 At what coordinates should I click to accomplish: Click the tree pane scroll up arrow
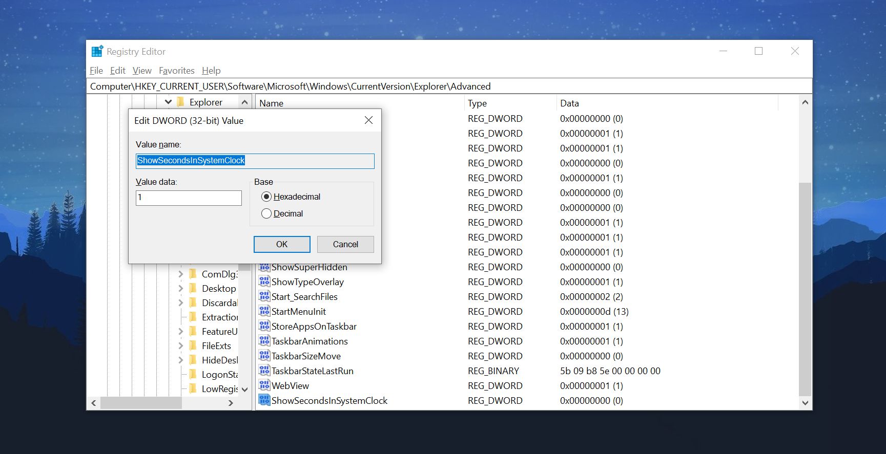point(245,102)
